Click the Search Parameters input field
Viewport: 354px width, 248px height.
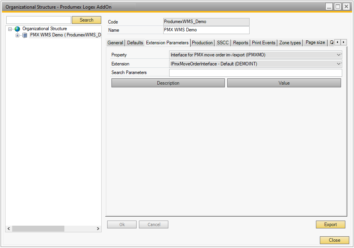(x=255, y=73)
